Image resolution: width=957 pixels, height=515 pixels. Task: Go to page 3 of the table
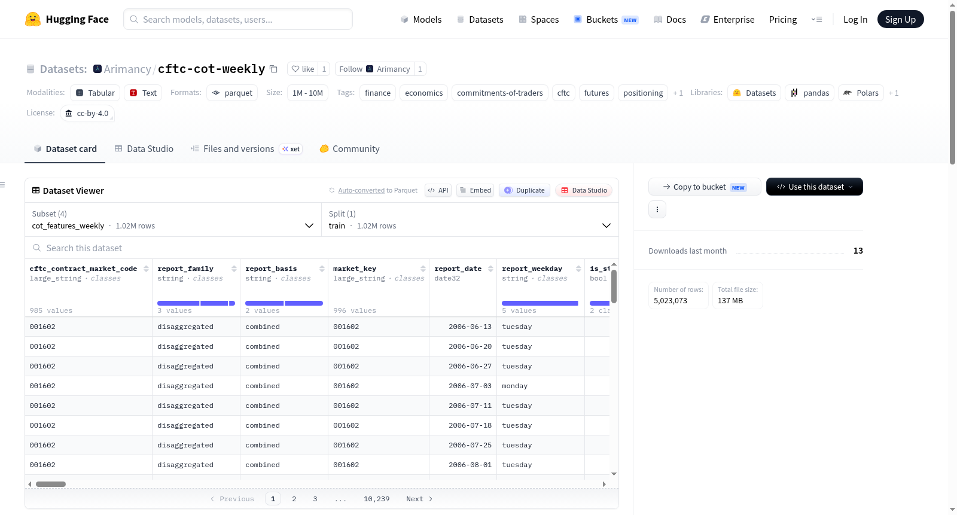(x=315, y=499)
